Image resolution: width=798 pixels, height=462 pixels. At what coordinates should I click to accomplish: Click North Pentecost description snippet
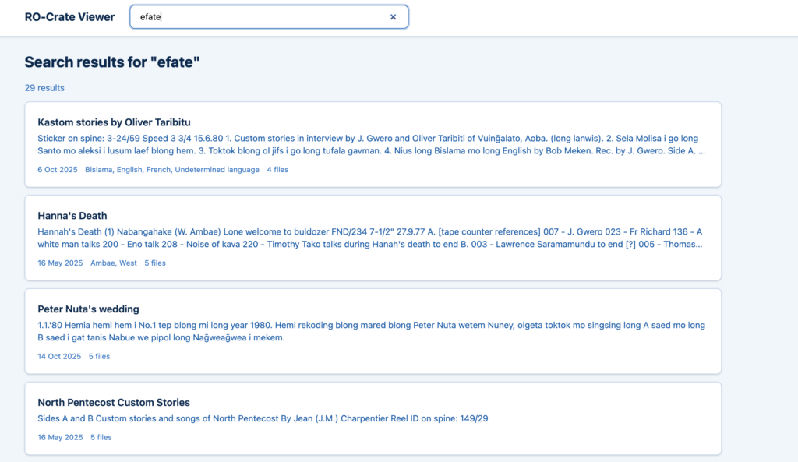pos(263,419)
